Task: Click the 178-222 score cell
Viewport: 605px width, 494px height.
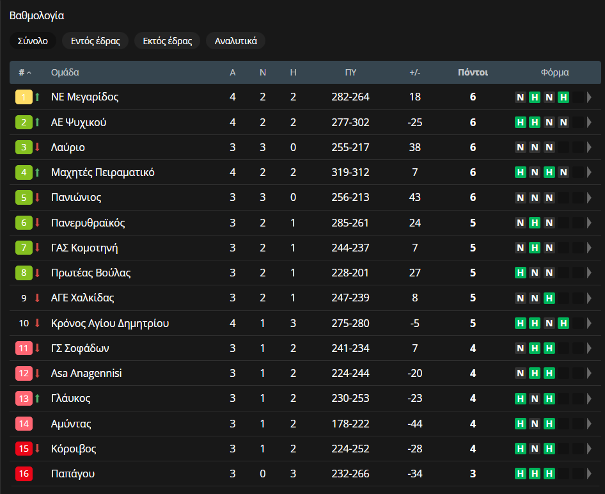Action: click(x=350, y=424)
